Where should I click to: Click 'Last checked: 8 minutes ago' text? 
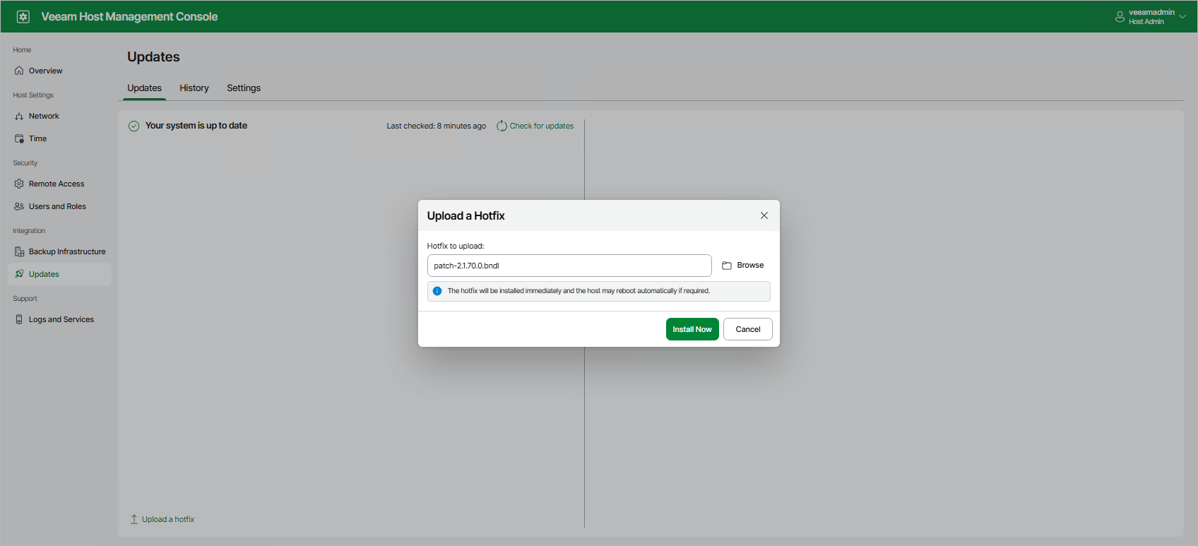coord(436,126)
